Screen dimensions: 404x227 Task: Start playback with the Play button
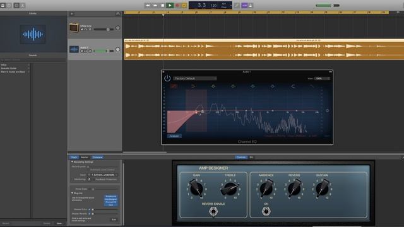[170, 6]
